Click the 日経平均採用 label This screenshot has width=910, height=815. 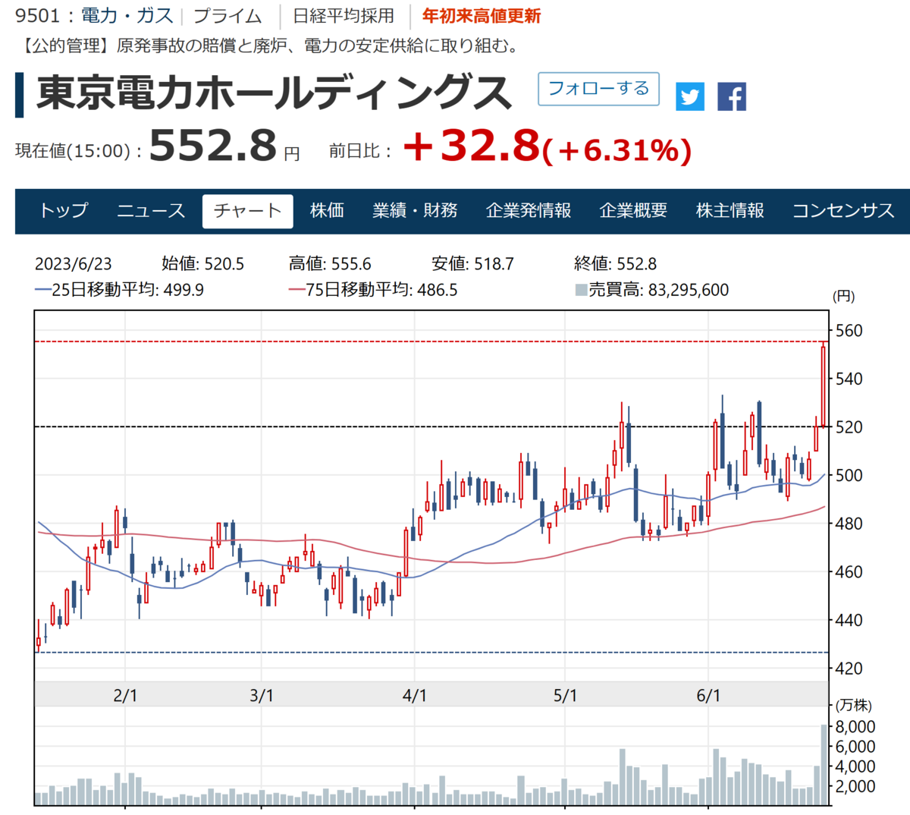click(x=344, y=16)
